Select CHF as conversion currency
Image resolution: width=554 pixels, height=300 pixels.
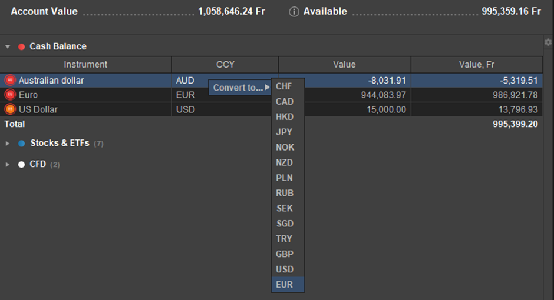(x=284, y=86)
